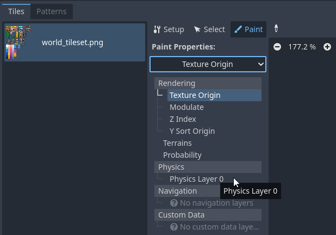
Task: Select the world_tileset.png atlas thumbnail
Action: (x=18, y=42)
